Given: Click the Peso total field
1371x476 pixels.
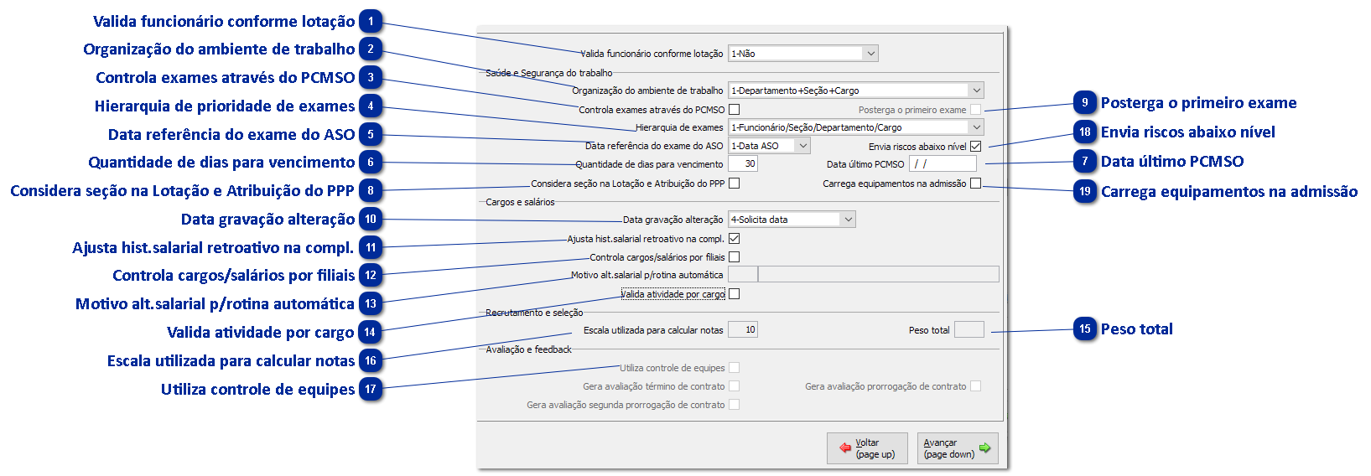Looking at the screenshot, I should coord(969,330).
